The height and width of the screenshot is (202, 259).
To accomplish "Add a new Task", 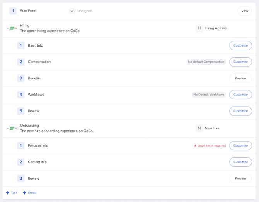I will [12, 193].
